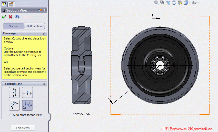Viewport: 218px width, 132px height.
Task: Choose the auxiliary cutting line type
Action: point(14,105)
